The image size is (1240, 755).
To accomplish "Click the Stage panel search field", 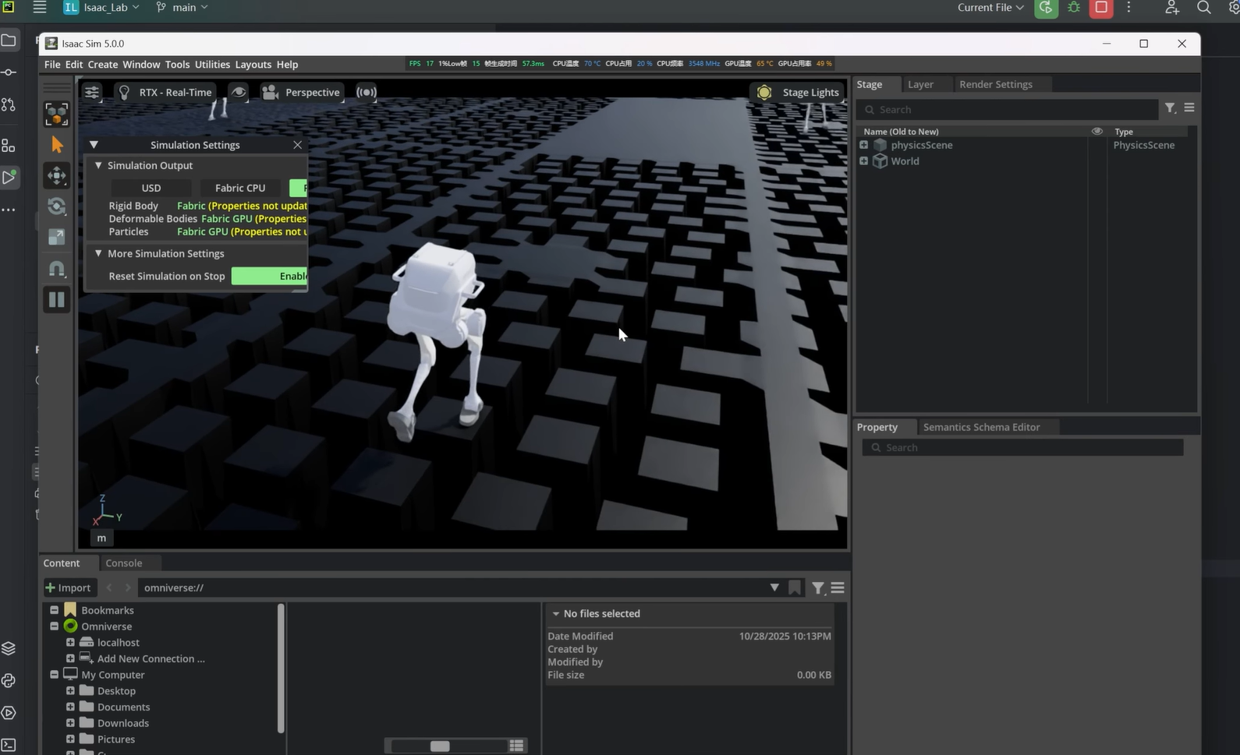I will pos(1008,110).
